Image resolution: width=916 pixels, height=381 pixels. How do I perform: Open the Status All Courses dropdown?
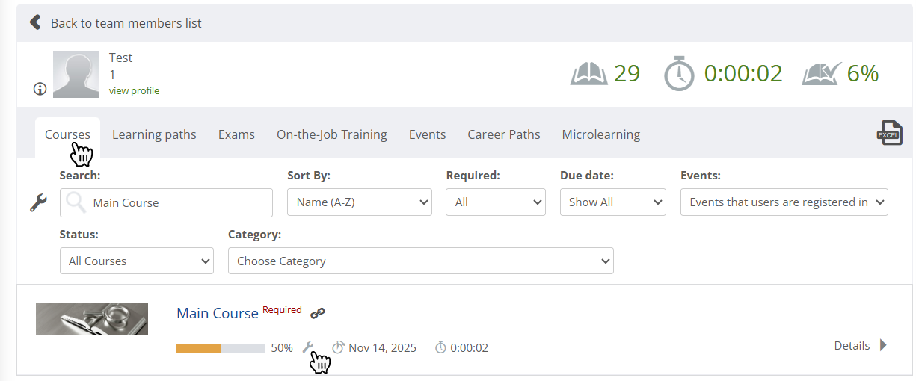click(136, 261)
